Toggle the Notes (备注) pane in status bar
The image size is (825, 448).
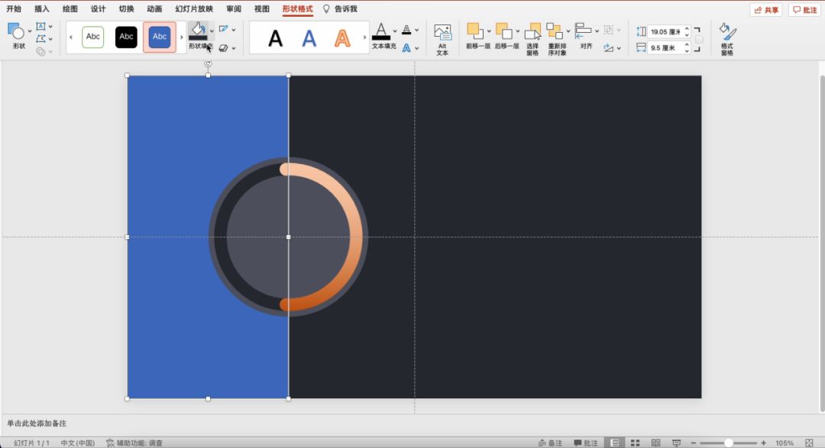pos(550,443)
